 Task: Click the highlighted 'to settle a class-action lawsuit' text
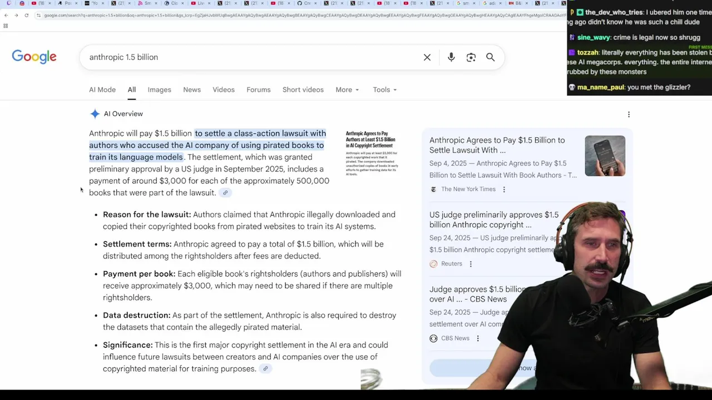pyautogui.click(x=260, y=133)
